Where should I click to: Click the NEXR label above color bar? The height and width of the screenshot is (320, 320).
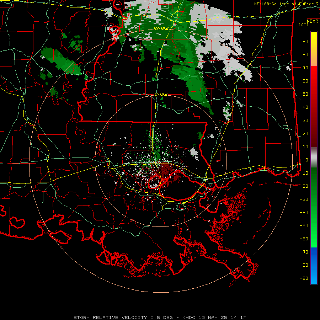(x=313, y=21)
